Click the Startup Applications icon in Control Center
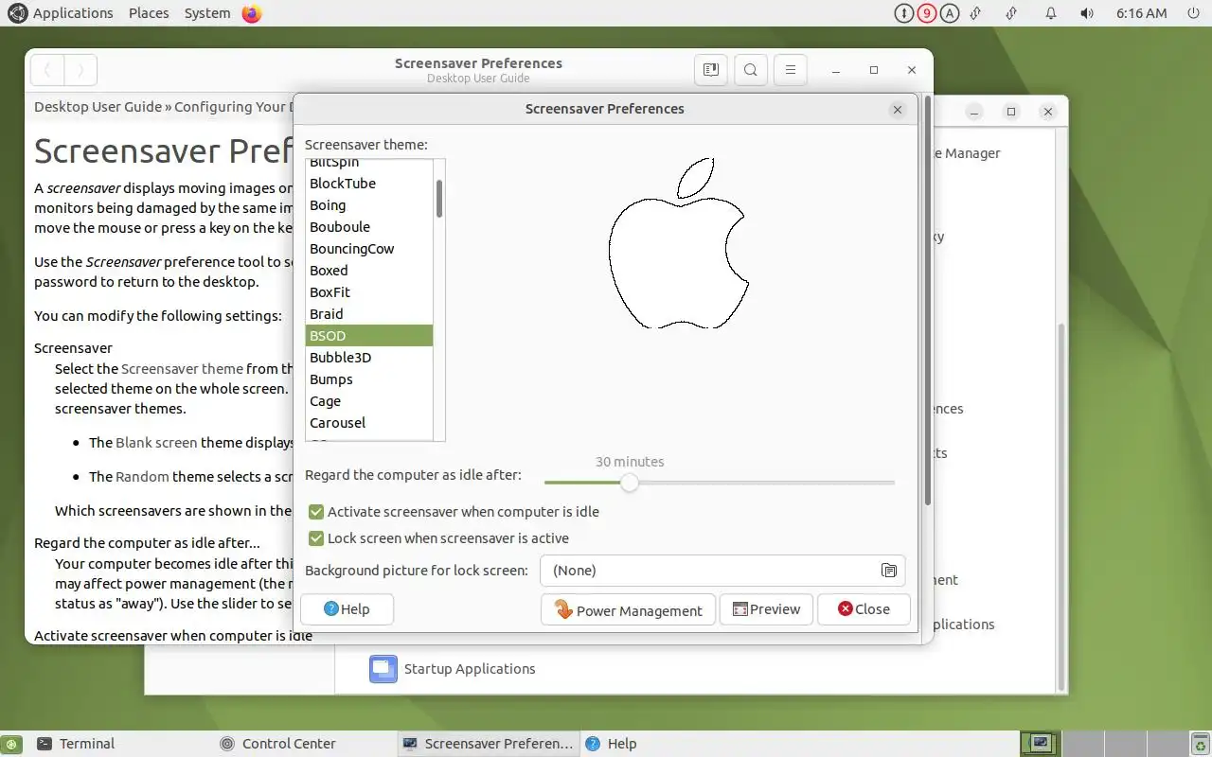Image resolution: width=1212 pixels, height=757 pixels. [383, 669]
